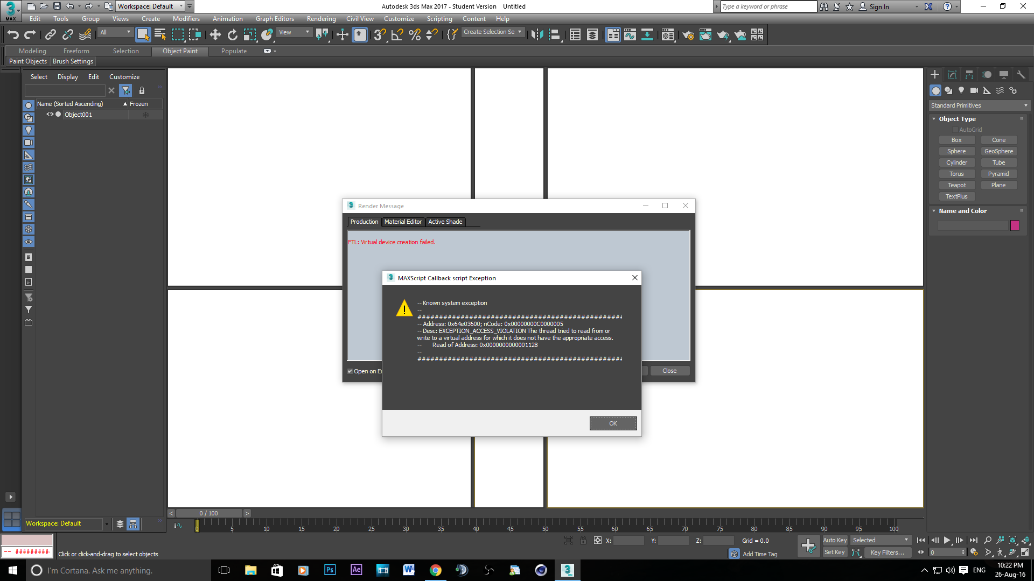Click the Undo arrow in main toolbar
1034x581 pixels.
coord(13,35)
